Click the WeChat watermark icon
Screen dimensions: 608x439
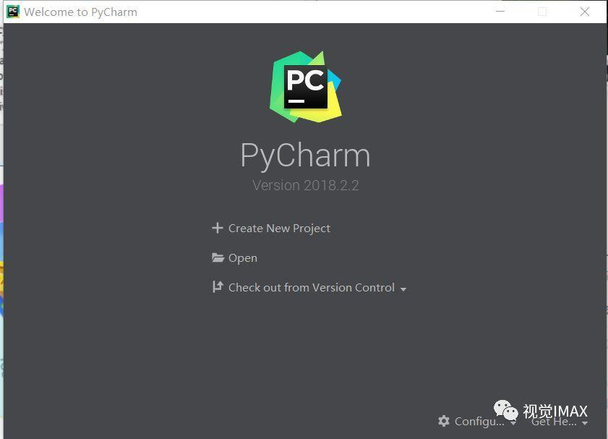505,411
